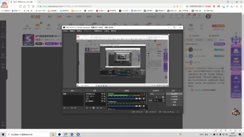Open OBS 场景集合 menu
Screen dimensions: 244x137
click(98, 31)
